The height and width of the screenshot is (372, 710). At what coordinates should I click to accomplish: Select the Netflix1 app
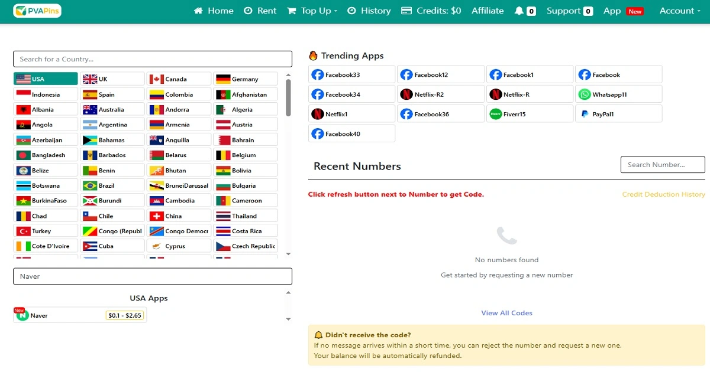coord(351,113)
